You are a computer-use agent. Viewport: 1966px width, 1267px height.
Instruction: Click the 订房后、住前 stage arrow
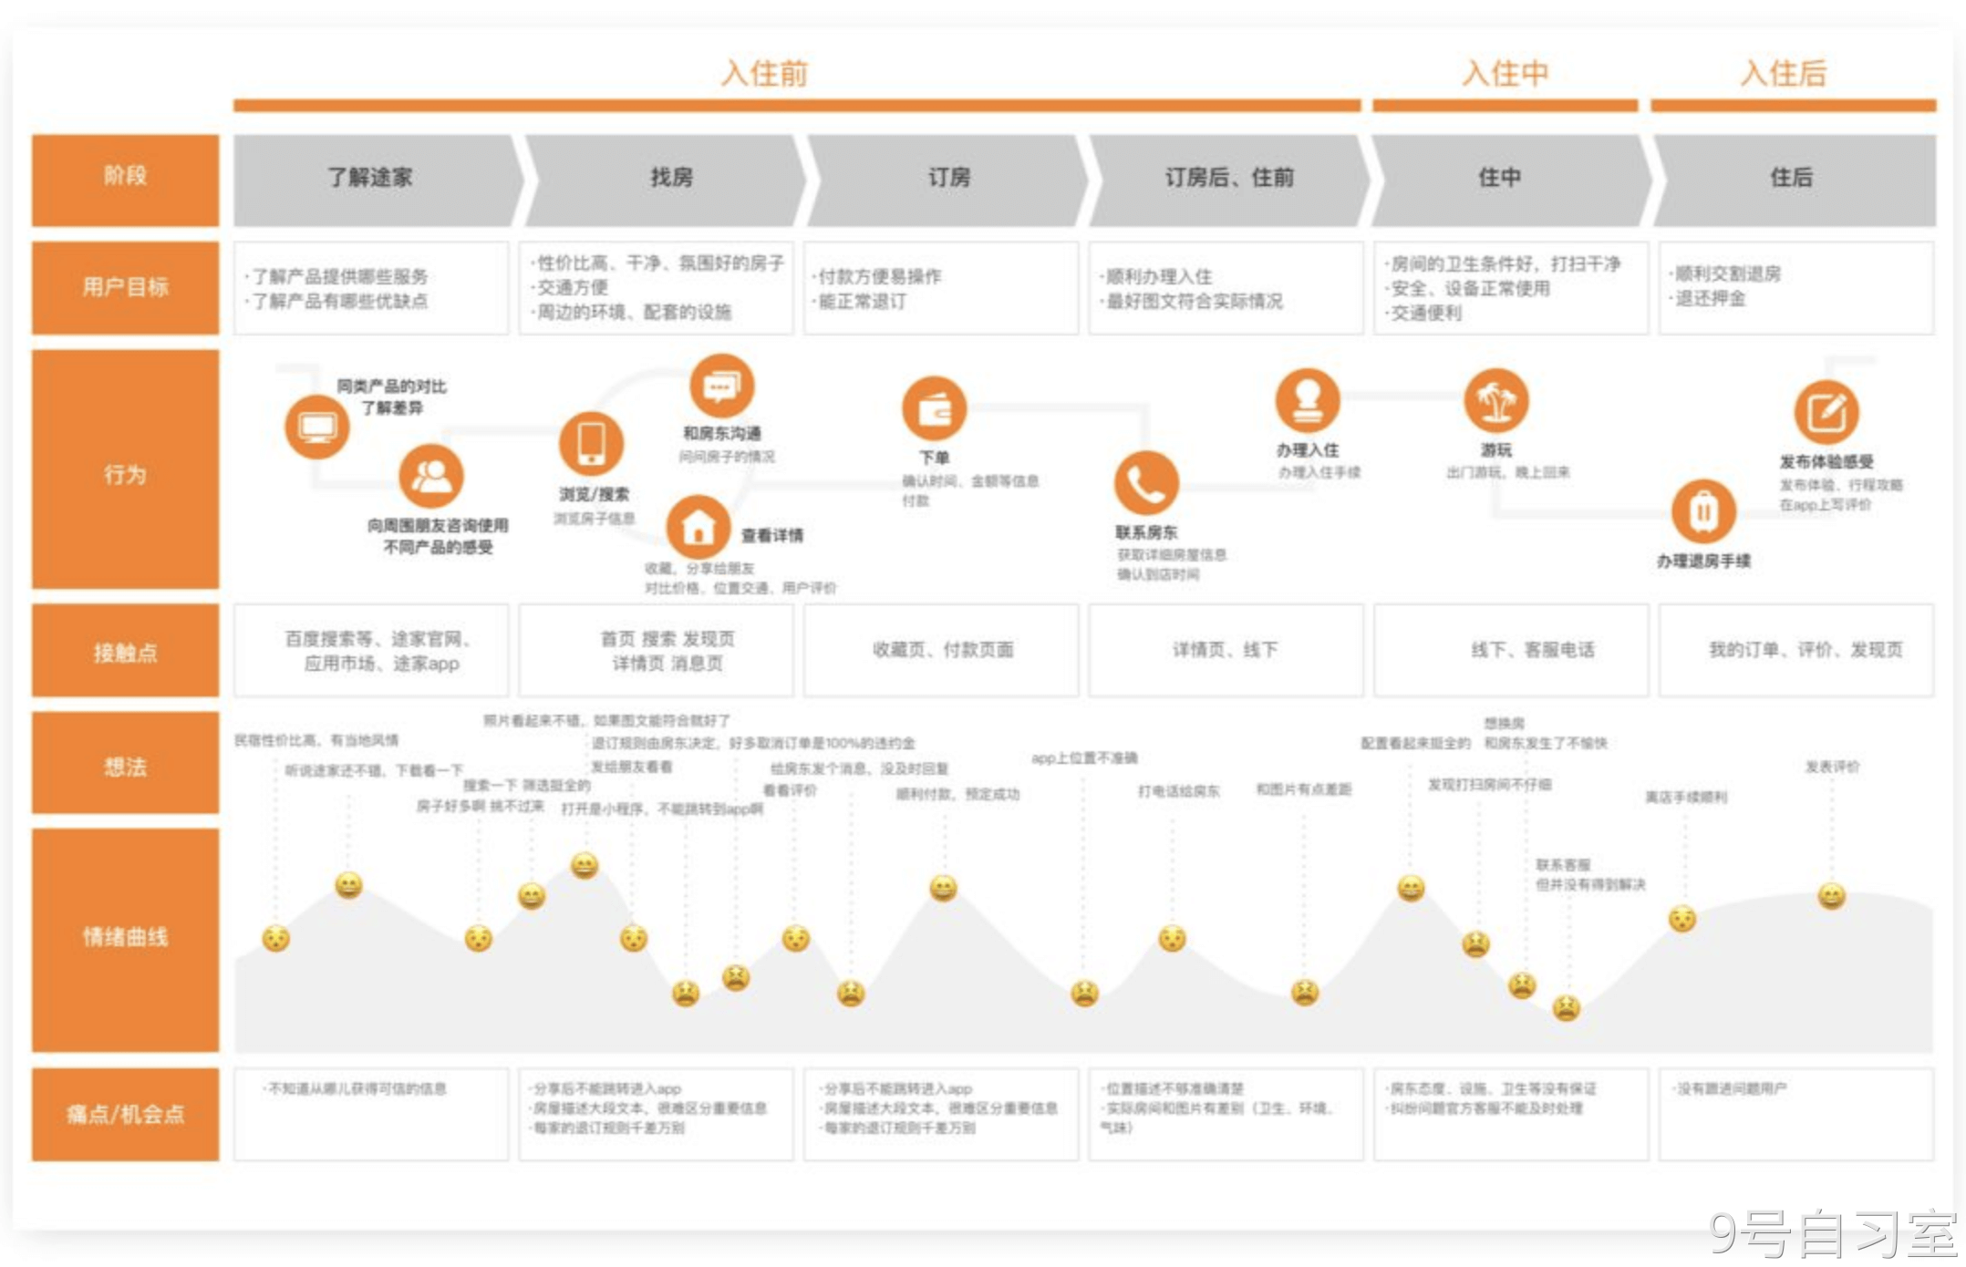point(1228,180)
